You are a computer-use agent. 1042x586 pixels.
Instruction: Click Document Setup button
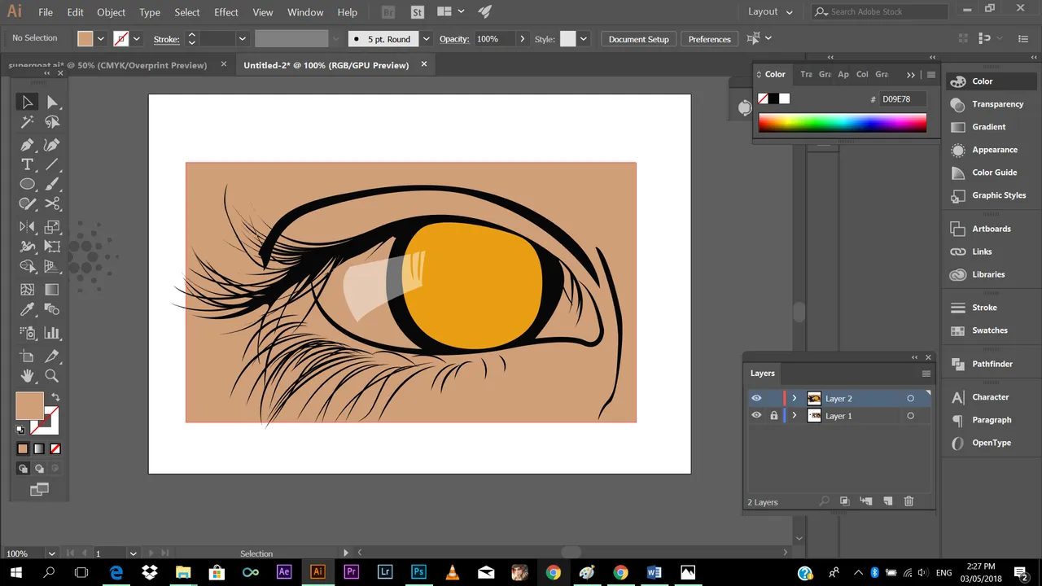tap(638, 39)
